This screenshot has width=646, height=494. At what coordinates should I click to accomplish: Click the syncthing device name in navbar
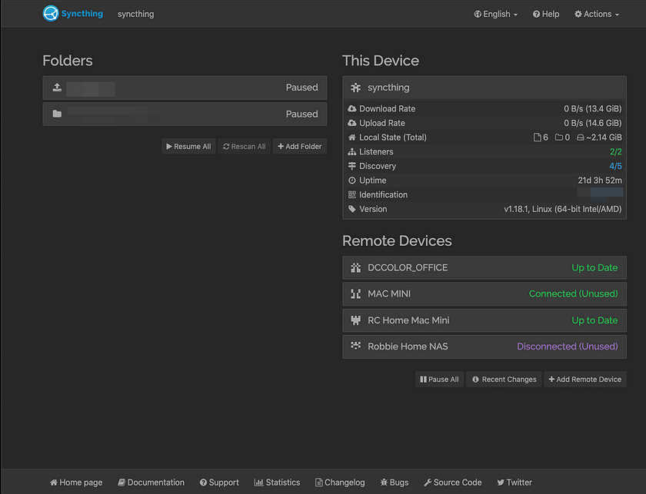coord(135,14)
